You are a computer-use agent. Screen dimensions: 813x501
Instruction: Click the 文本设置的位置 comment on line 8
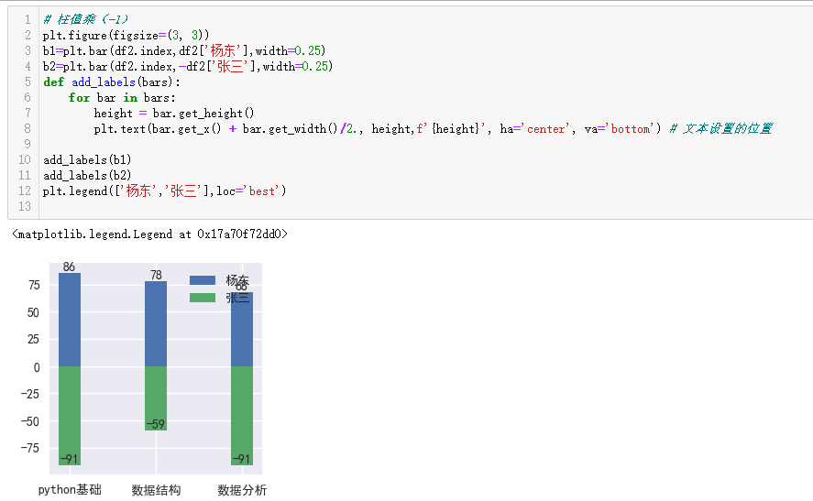pos(721,128)
